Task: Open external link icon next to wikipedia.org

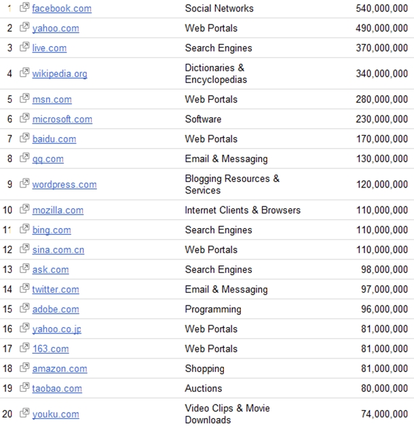Action: (x=24, y=73)
